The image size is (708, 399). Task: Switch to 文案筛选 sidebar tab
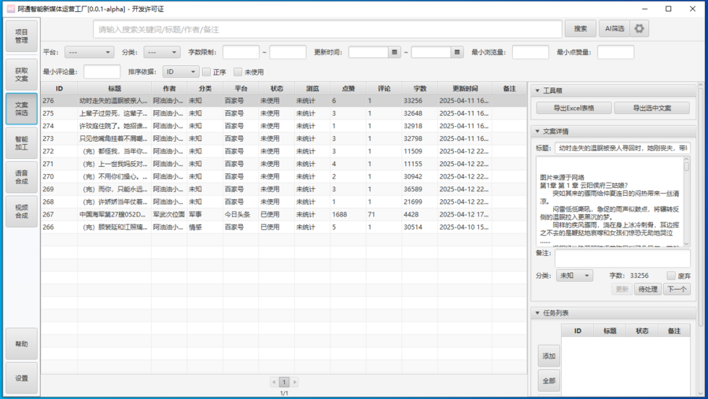coord(22,109)
